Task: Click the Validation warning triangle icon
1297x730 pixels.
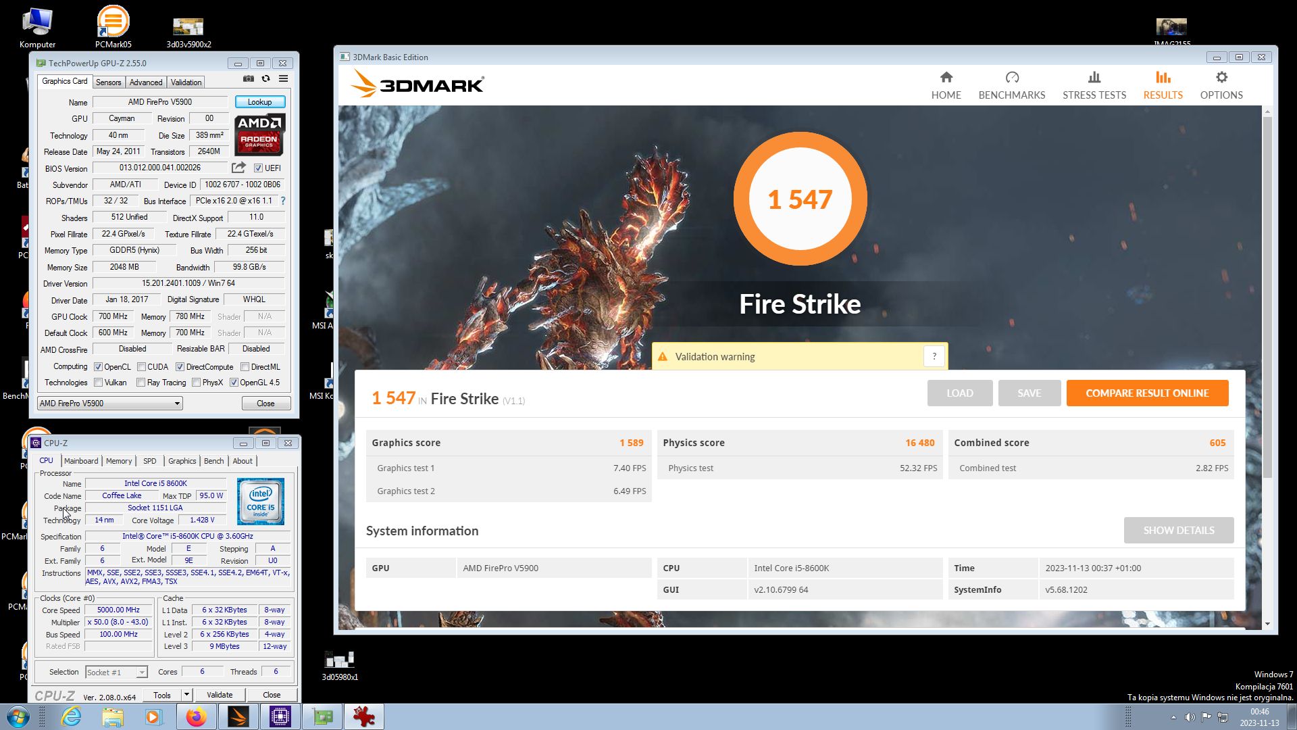Action: (663, 357)
